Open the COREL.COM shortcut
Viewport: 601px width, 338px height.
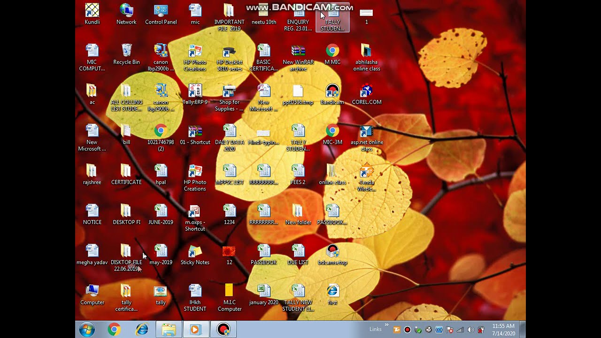pyautogui.click(x=367, y=94)
